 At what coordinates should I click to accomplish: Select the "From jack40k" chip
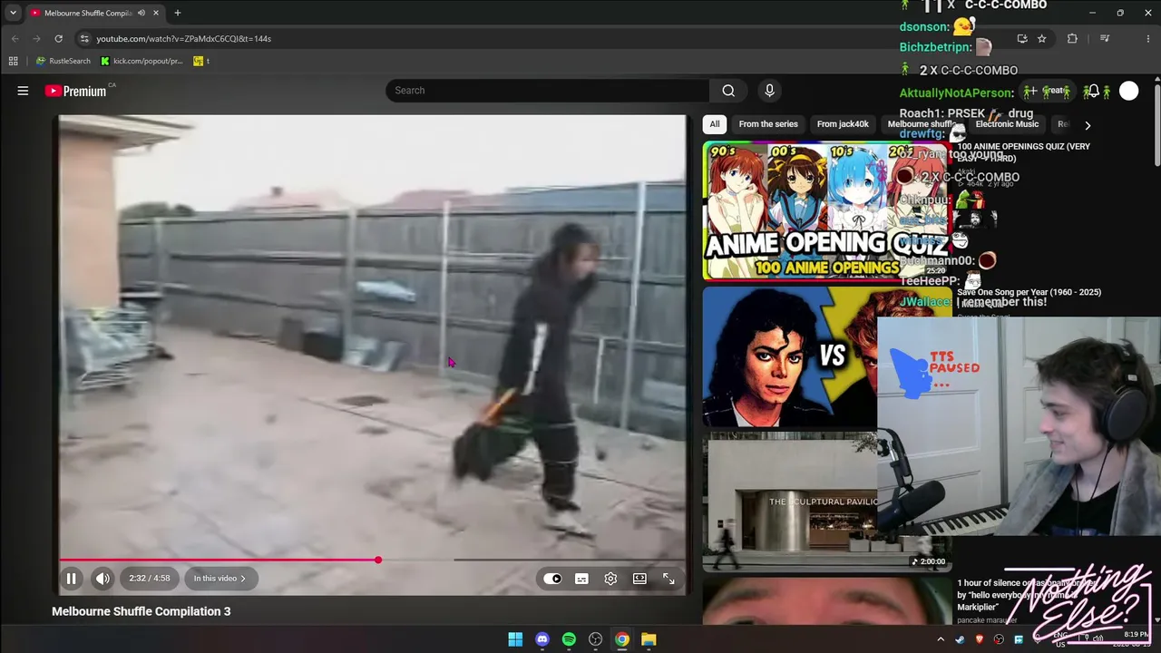843,124
